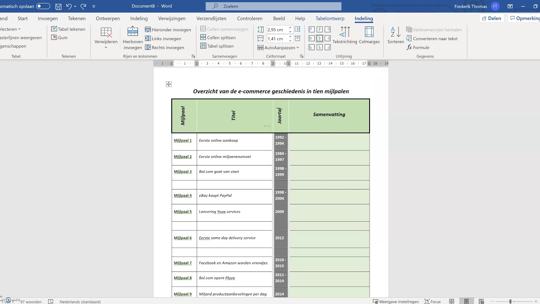Toggle the Automatisch opslaan switch
Viewport: 540px width, 304px height.
[43, 6]
